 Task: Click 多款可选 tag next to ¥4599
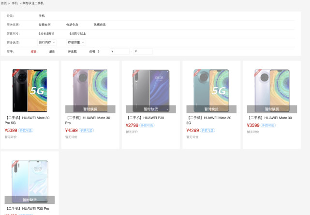(87, 130)
